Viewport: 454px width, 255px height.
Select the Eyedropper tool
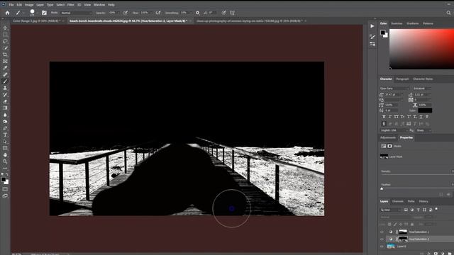point(5,68)
